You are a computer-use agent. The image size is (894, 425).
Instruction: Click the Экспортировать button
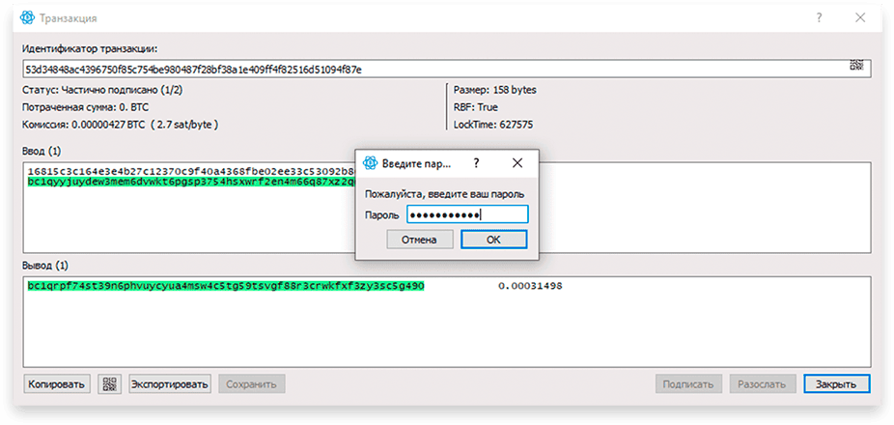point(170,383)
